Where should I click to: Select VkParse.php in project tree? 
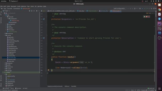click(x=14, y=20)
